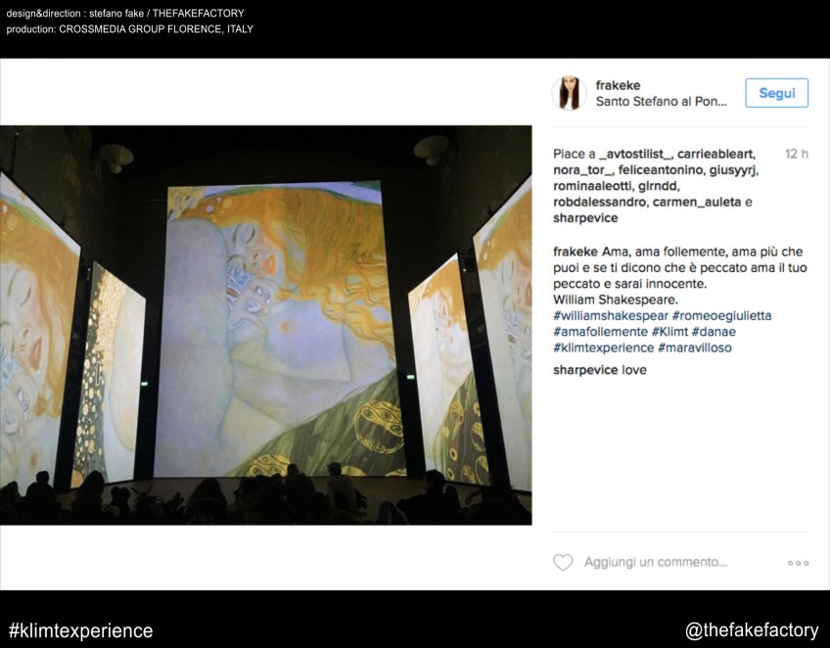Click the #romeoegiulietta hashtag

coord(721,316)
